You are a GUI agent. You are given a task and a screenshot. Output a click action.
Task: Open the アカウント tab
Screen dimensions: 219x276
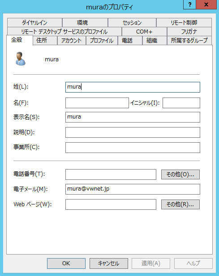coord(71,41)
